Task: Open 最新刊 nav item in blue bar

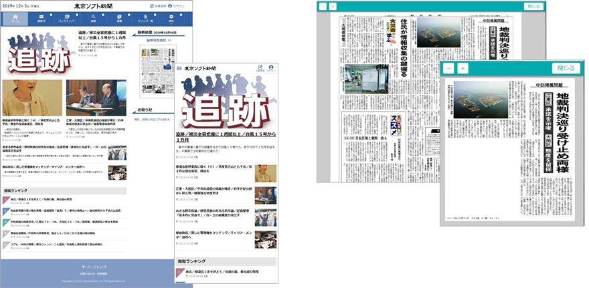Action: coord(41,19)
